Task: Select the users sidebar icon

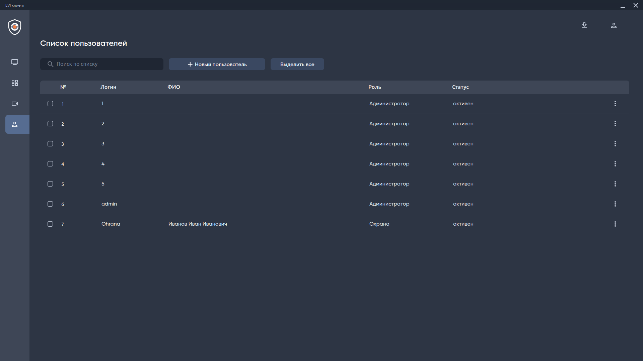Action: point(15,124)
